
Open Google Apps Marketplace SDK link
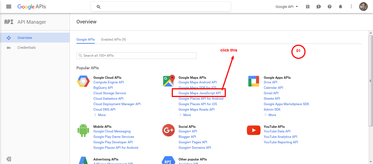click(x=286, y=104)
